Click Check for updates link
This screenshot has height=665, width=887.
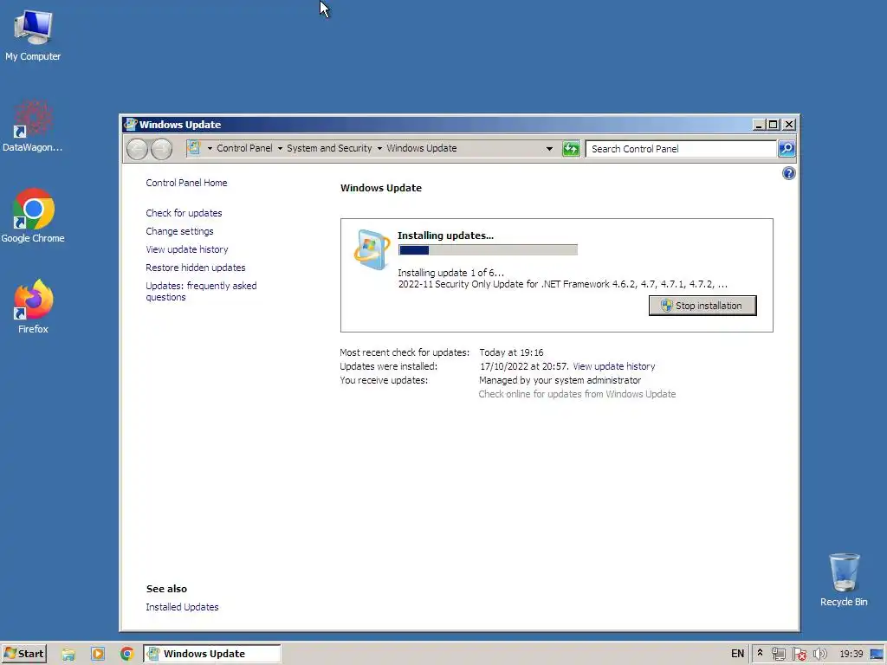pyautogui.click(x=184, y=213)
